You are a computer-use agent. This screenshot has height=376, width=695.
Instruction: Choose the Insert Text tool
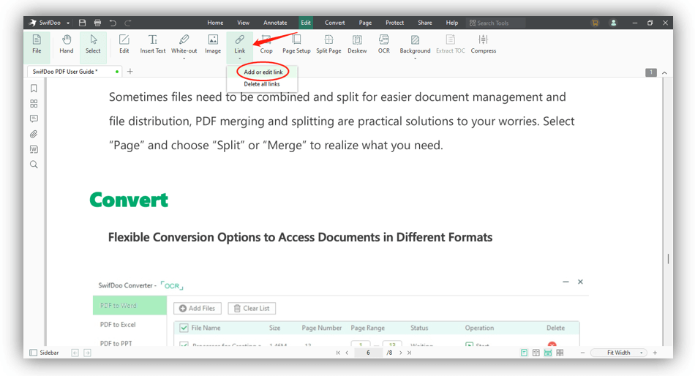[153, 44]
